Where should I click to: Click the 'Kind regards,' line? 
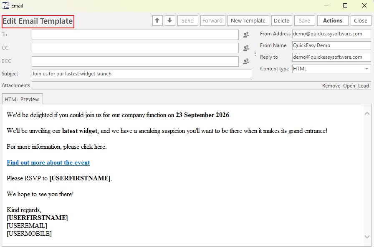[x=24, y=210]
